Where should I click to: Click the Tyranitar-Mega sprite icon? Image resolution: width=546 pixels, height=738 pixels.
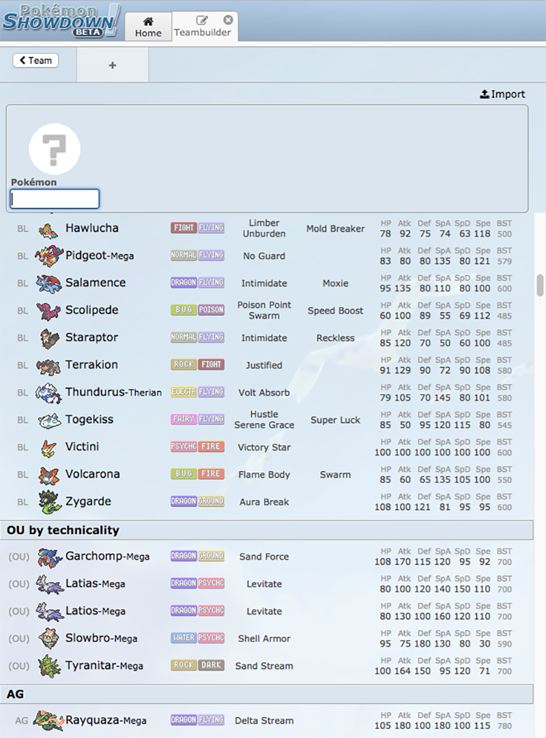(x=49, y=666)
